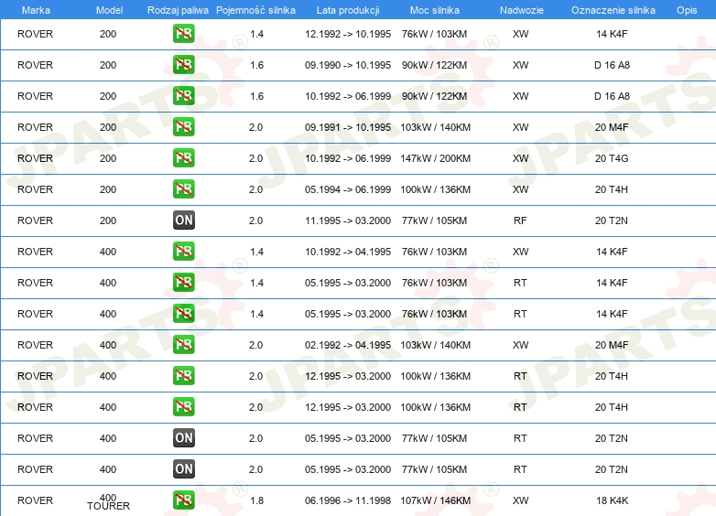Select the date range 09.1990 -> 10.1995
The image size is (716, 516).
click(x=348, y=65)
